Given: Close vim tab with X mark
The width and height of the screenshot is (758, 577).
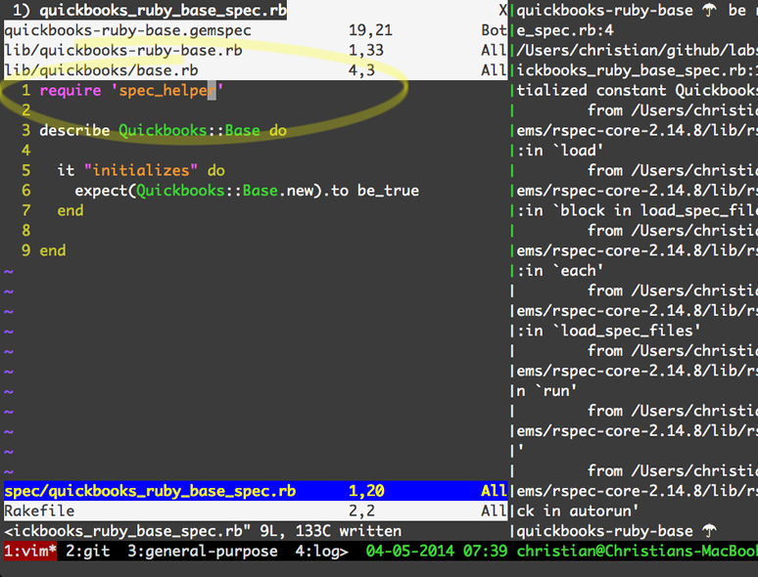Looking at the screenshot, I should 503,10.
